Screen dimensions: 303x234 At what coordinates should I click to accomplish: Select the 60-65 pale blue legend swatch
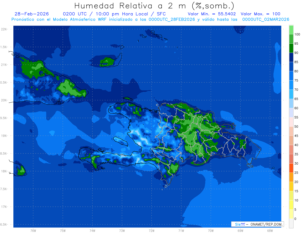291,103
